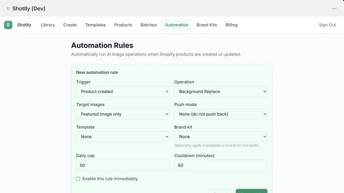This screenshot has height=193, width=344.
Task: Open the Brand Kits tab
Action: point(207,25)
